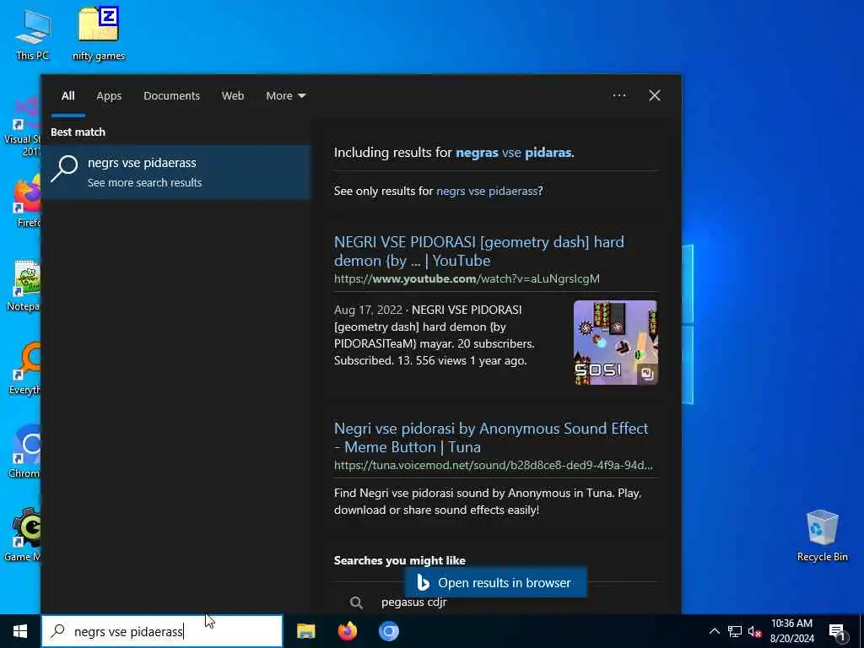Image resolution: width=864 pixels, height=648 pixels.
Task: Click the magnifier icon in the best match row
Action: (64, 169)
